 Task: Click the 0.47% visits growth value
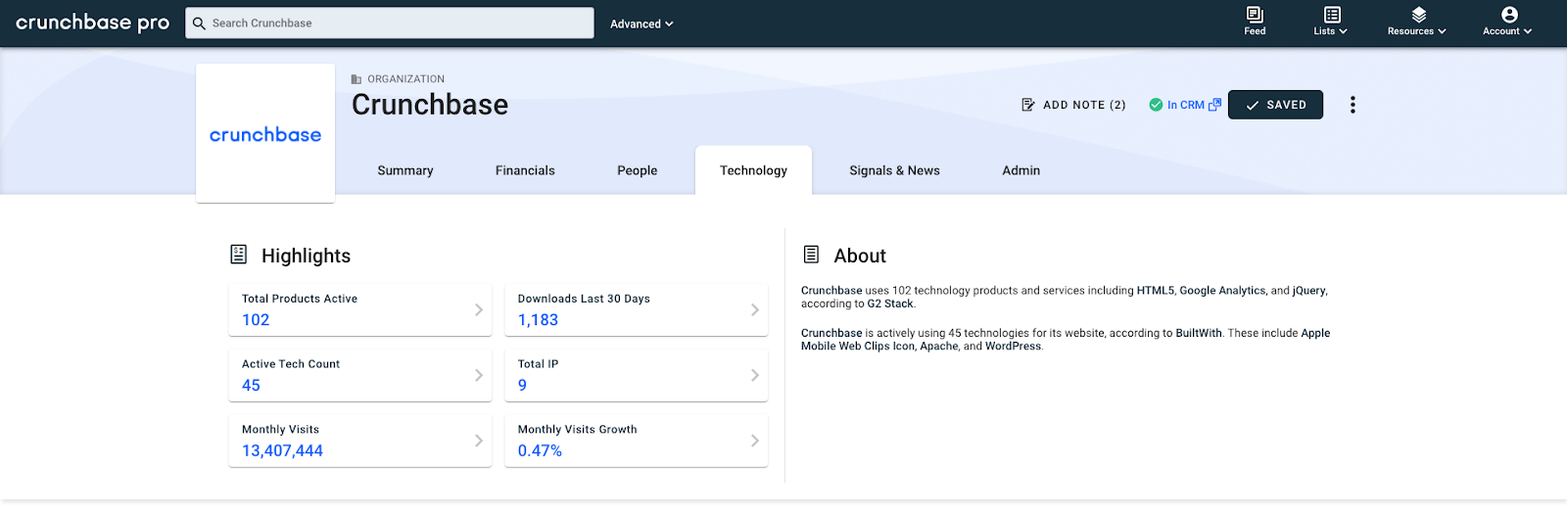[x=540, y=451]
